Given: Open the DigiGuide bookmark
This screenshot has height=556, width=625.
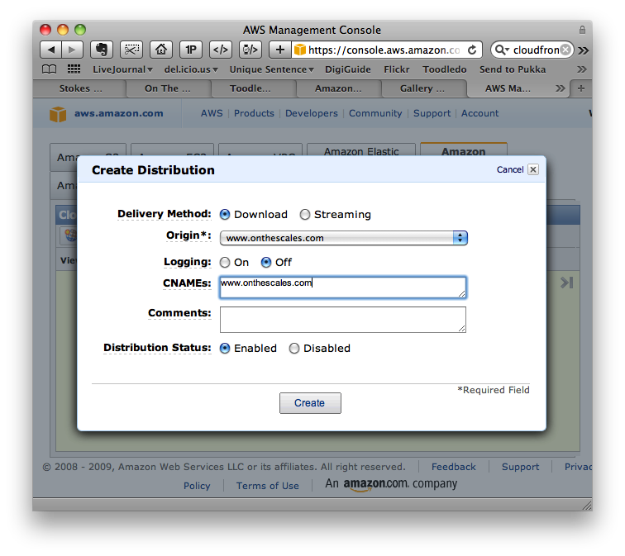Looking at the screenshot, I should (347, 69).
